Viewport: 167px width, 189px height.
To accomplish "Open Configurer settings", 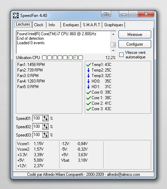I will (135, 44).
